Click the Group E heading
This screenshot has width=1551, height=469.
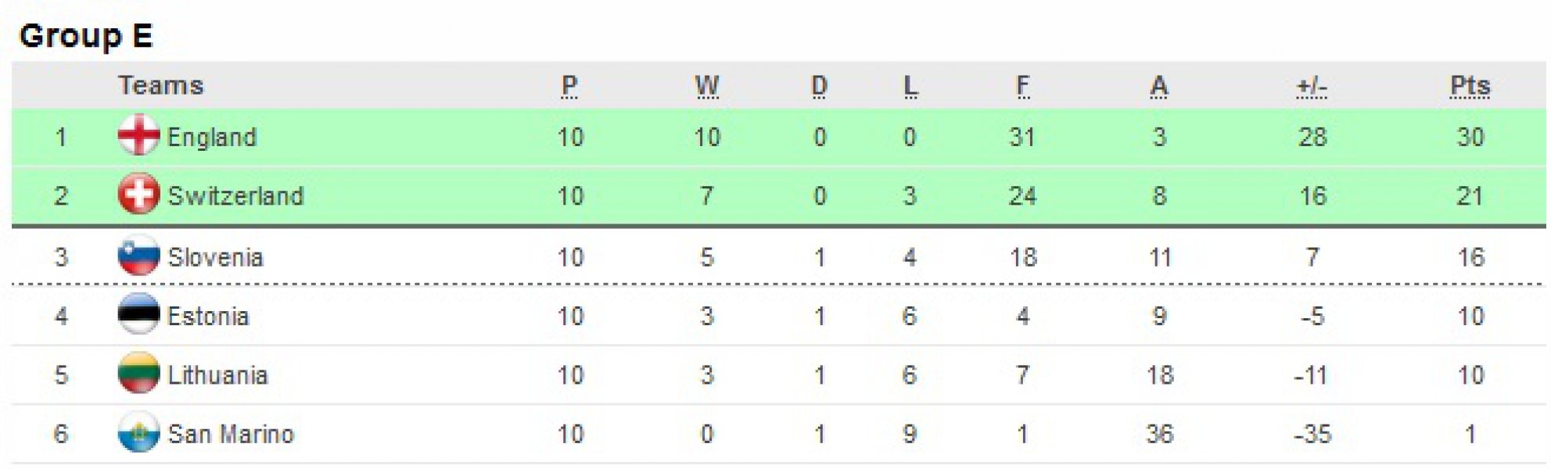86,35
